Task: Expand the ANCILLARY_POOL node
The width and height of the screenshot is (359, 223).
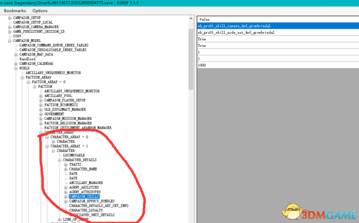Action: (41, 96)
